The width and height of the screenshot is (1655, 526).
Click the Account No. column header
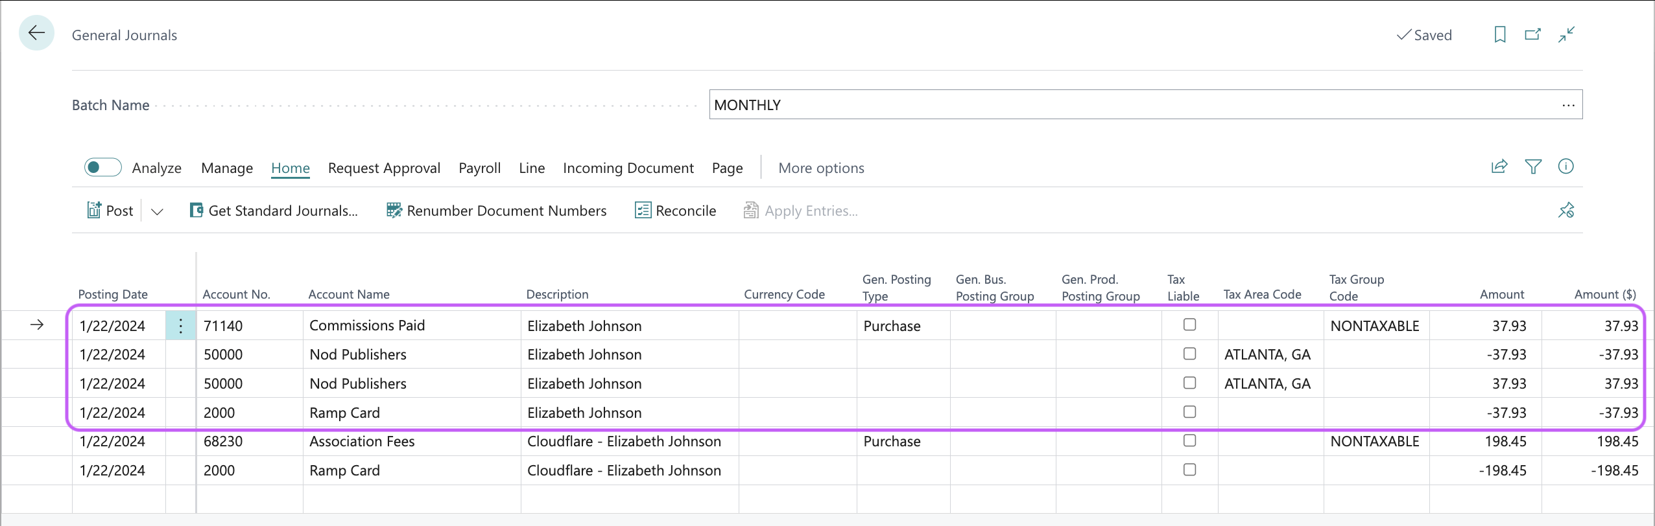(x=236, y=294)
